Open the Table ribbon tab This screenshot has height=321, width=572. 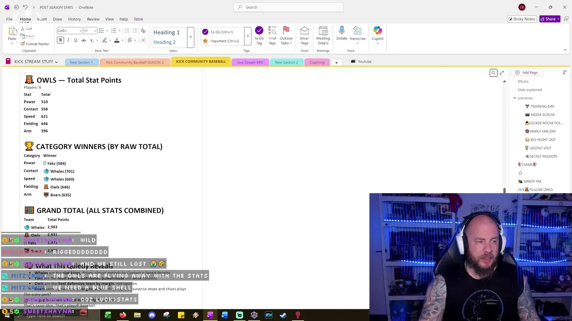click(x=138, y=19)
